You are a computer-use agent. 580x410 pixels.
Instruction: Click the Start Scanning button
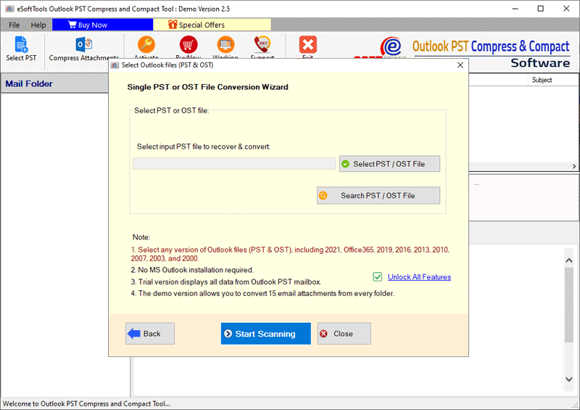click(265, 334)
